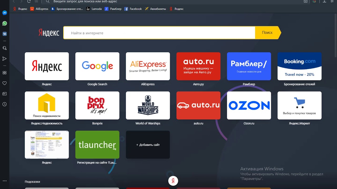Open the AliExpress speed dial tile
337x189 pixels.
(148, 66)
